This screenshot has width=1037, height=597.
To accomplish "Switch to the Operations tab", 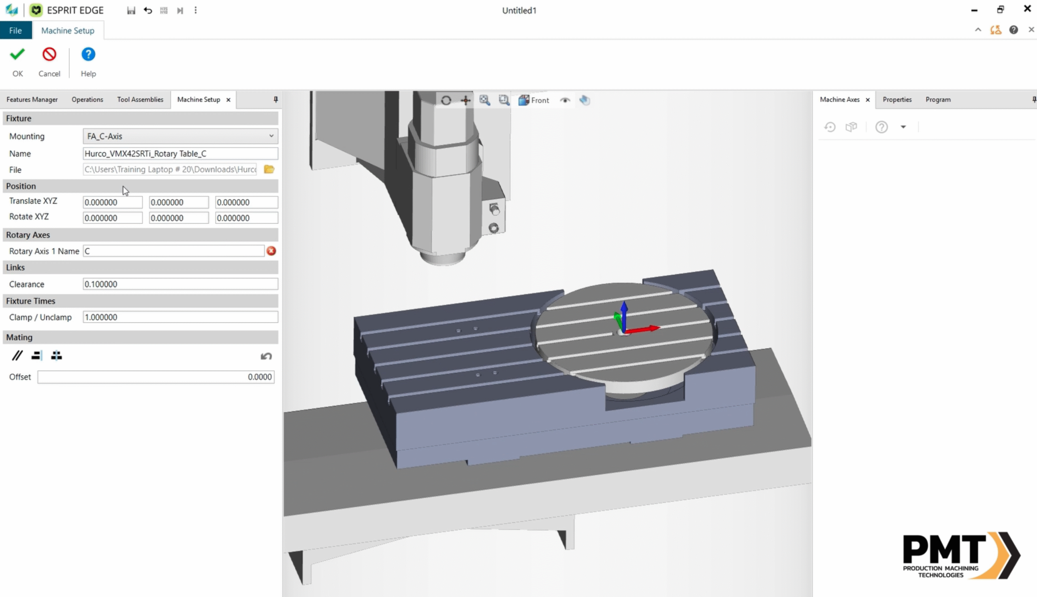I will [x=87, y=100].
